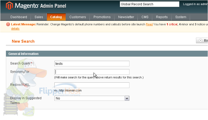This screenshot has height=120, width=208.
Task: Click the Redirect URL label
Action: (x=20, y=85)
